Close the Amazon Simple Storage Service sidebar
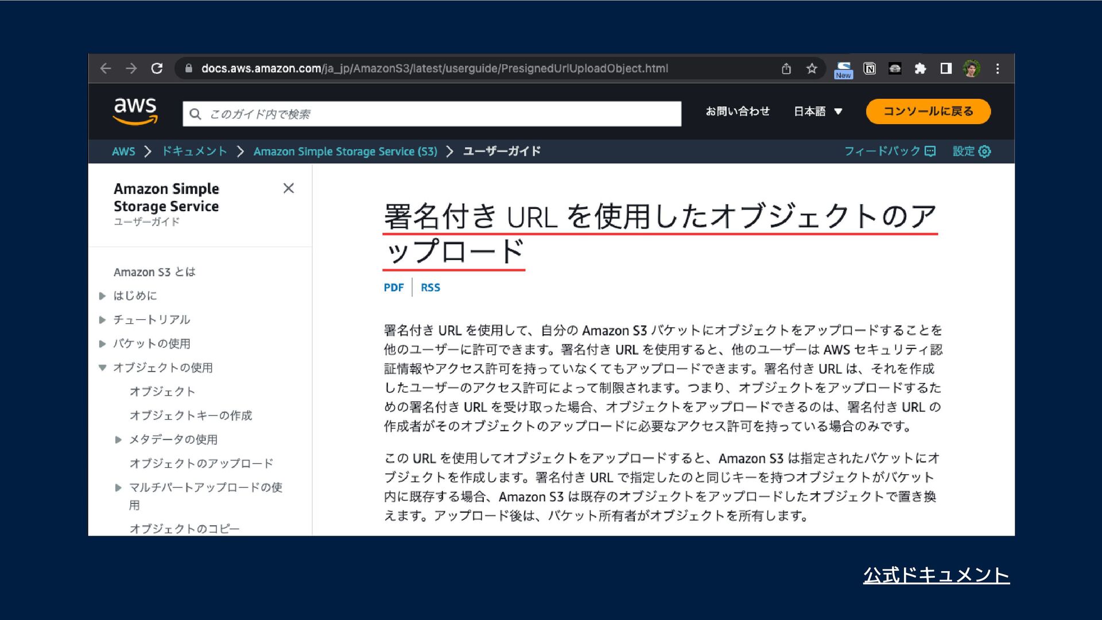 point(289,188)
